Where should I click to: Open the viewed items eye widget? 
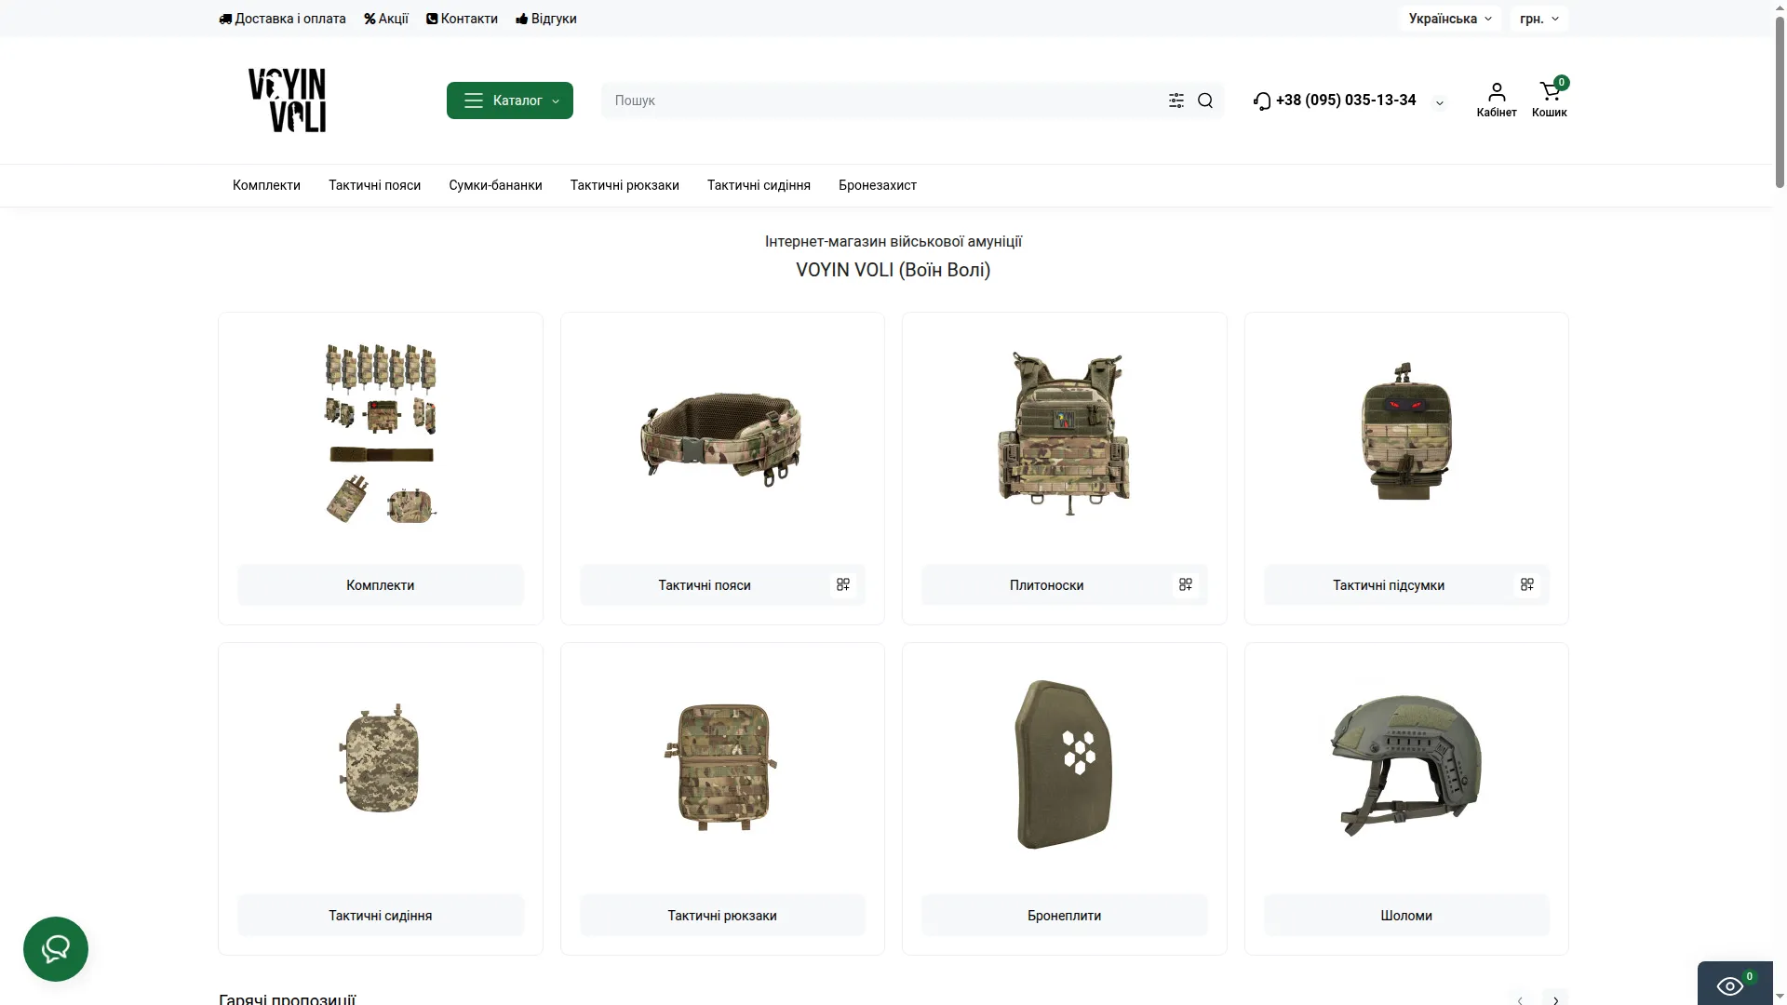coord(1735,985)
